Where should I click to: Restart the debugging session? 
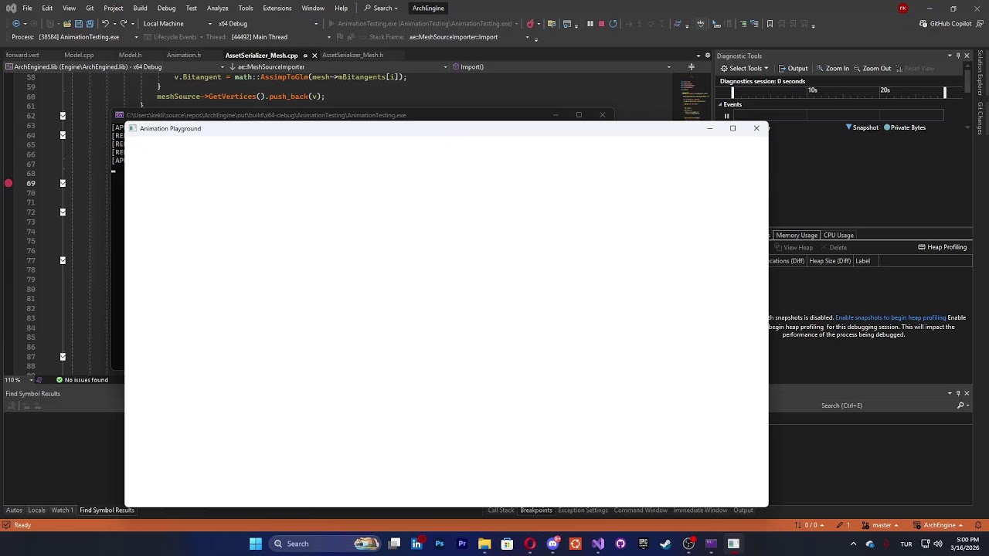point(613,23)
